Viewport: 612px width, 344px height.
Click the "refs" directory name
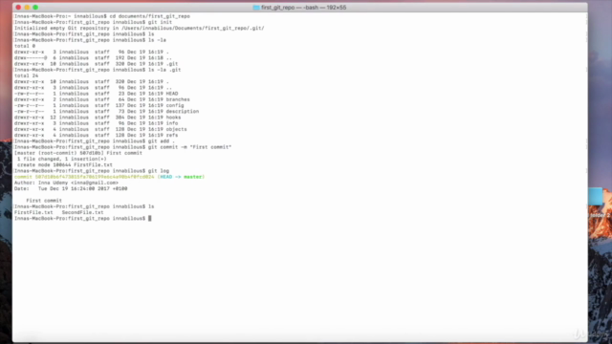(x=172, y=135)
